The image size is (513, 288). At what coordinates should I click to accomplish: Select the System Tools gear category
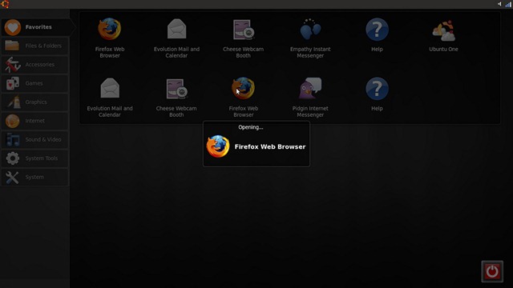click(x=35, y=158)
